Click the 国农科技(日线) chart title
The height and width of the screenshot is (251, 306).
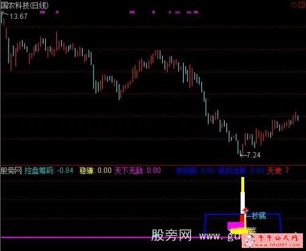(24, 5)
